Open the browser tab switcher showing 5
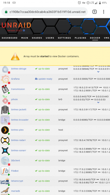110x195 pixels. point(94,12)
